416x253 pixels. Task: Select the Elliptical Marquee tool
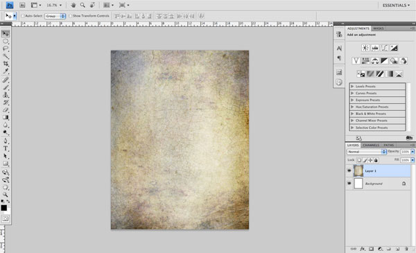click(x=6, y=41)
